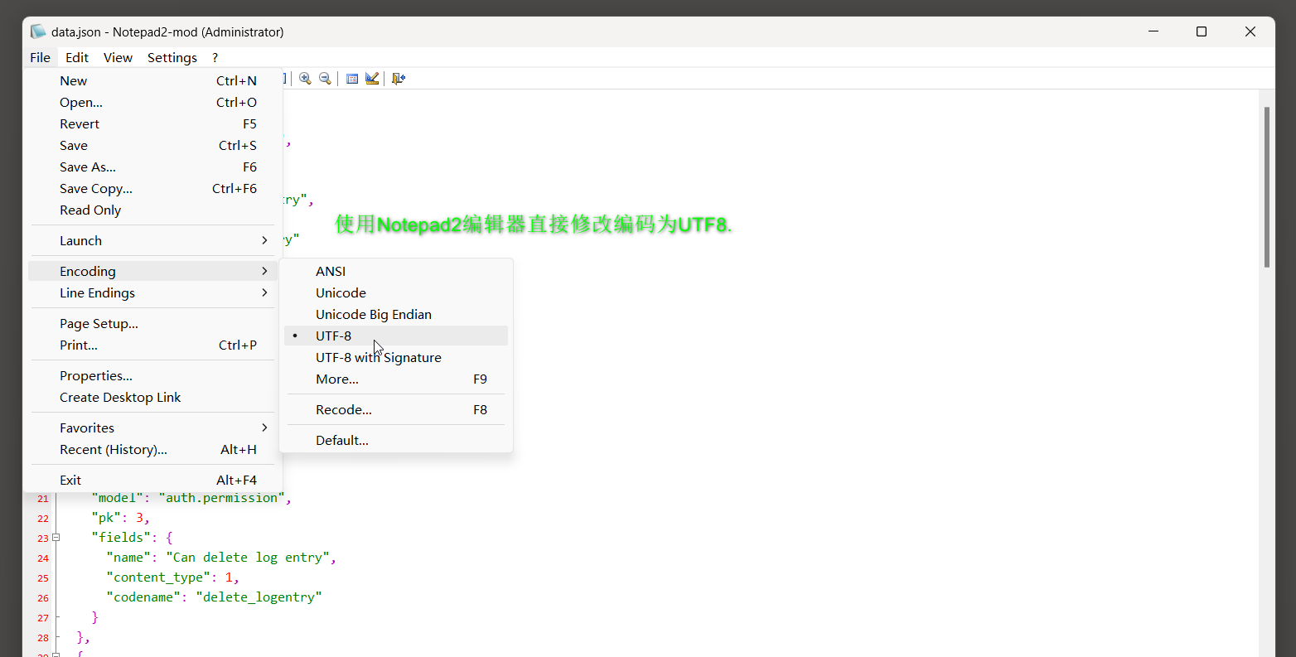Image resolution: width=1296 pixels, height=657 pixels.
Task: Choose Save As... from the File menu
Action: point(153,167)
